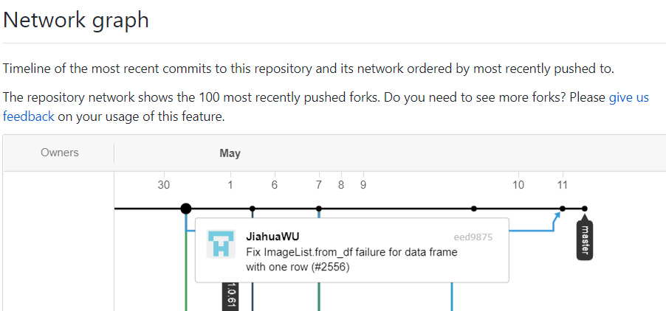Click the date label 10
Image resolution: width=666 pixels, height=311 pixels.
pos(518,185)
